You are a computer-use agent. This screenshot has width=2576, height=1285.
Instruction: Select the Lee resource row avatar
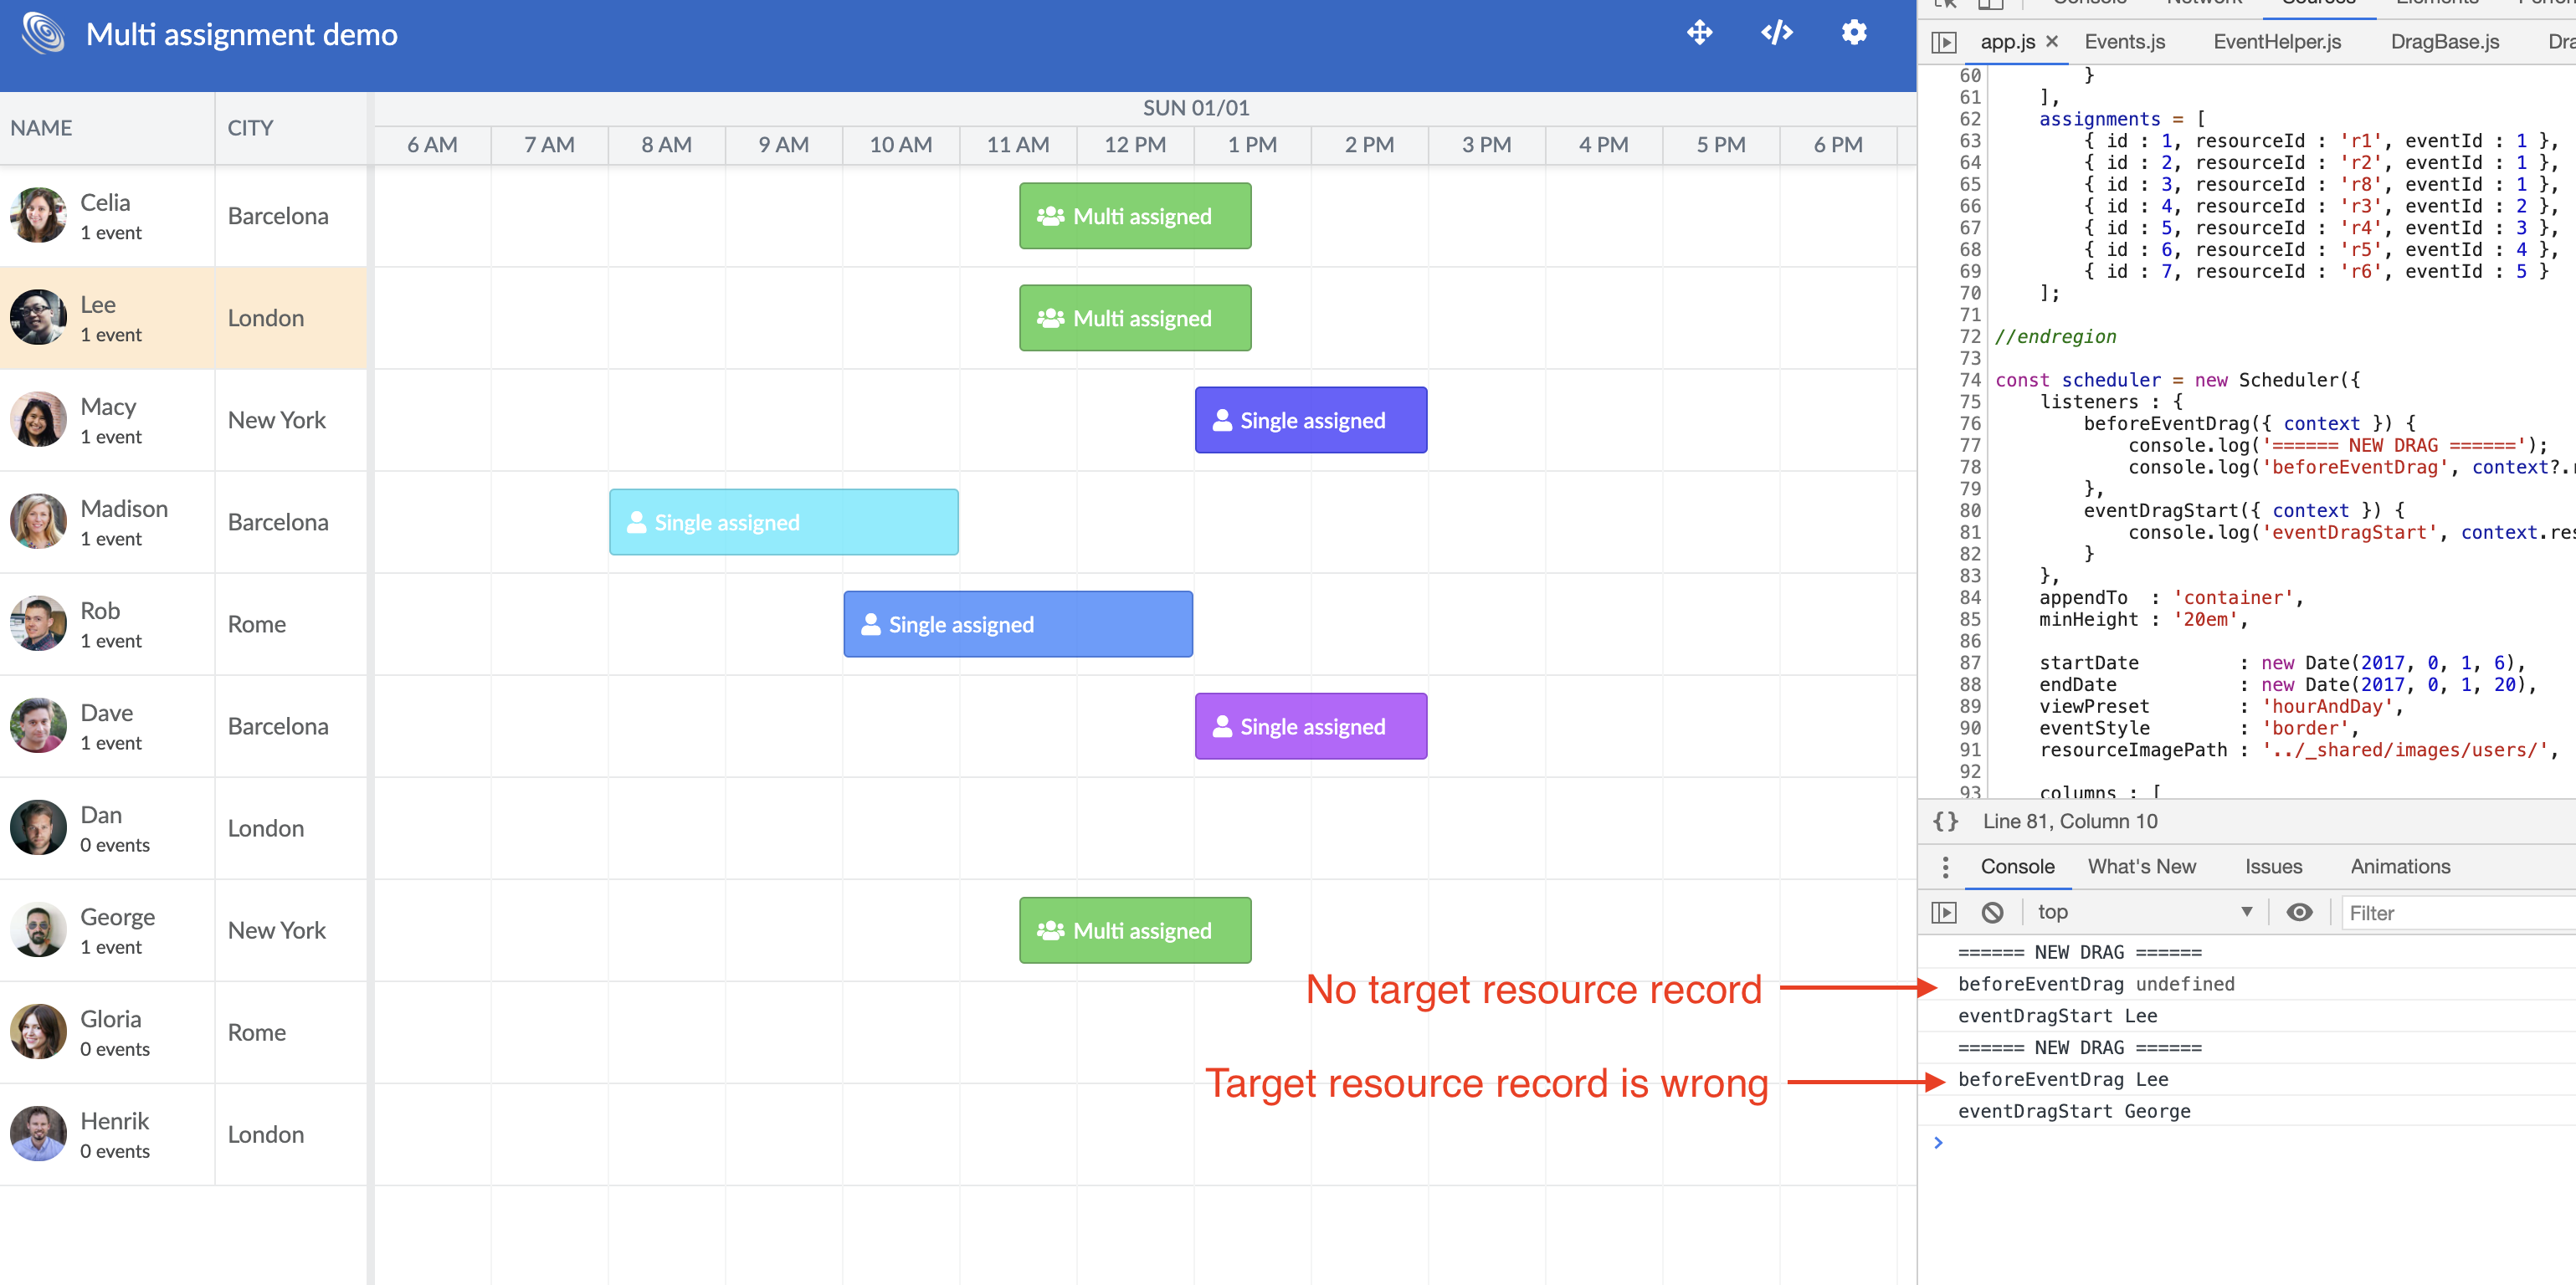38,318
